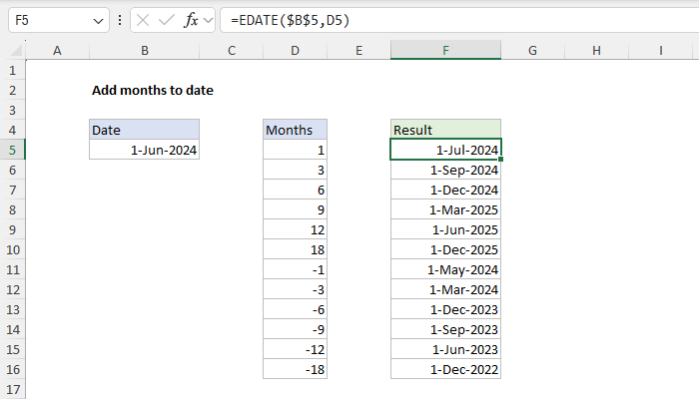Select Result cell 1-Mar-2025

(445, 209)
